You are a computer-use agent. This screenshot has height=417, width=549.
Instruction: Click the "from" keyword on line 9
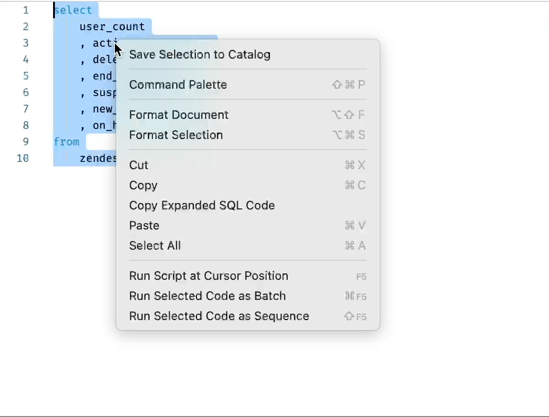click(66, 142)
